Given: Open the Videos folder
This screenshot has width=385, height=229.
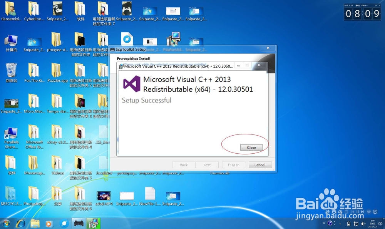Looking at the screenshot, I should tap(57, 165).
